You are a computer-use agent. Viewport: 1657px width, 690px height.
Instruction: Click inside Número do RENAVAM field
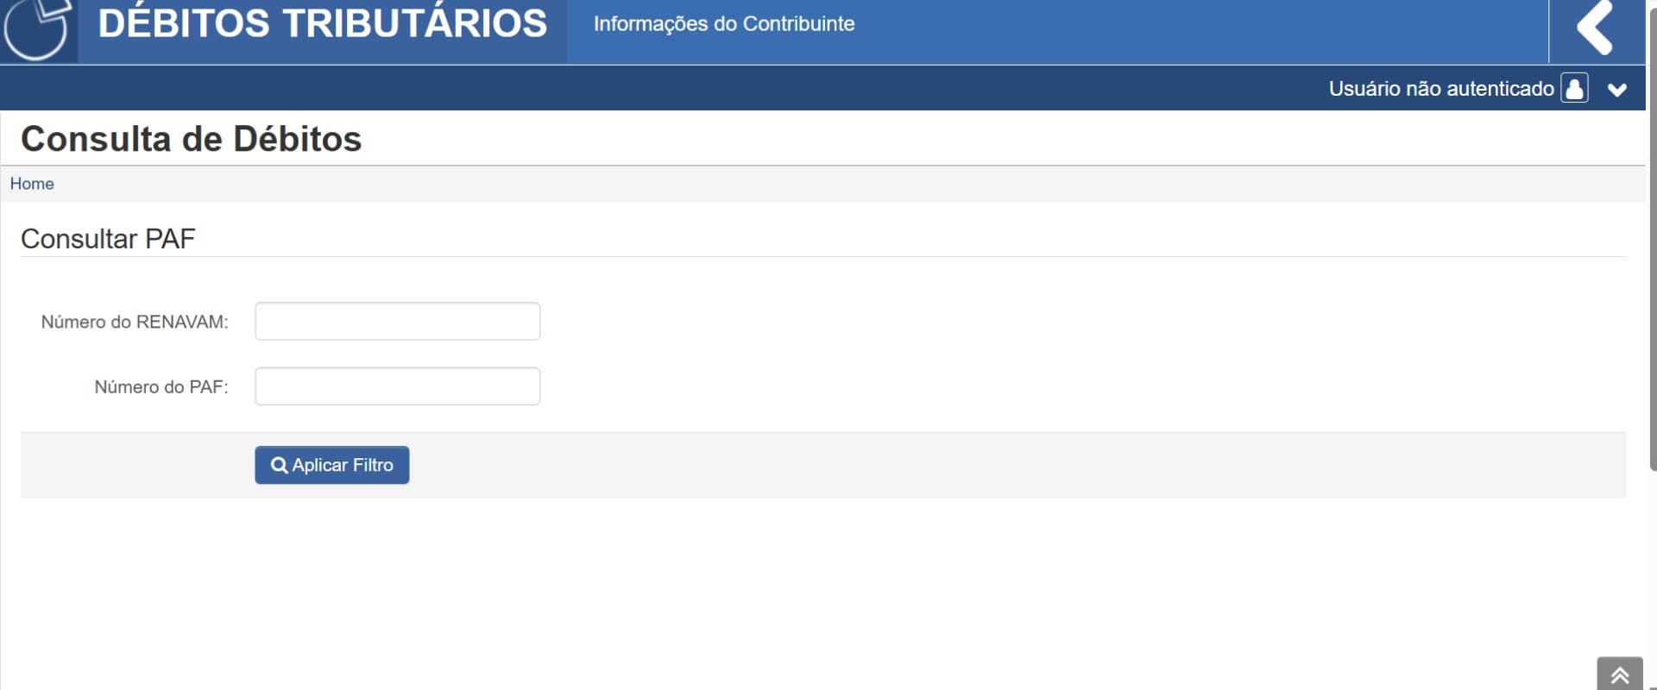397,321
